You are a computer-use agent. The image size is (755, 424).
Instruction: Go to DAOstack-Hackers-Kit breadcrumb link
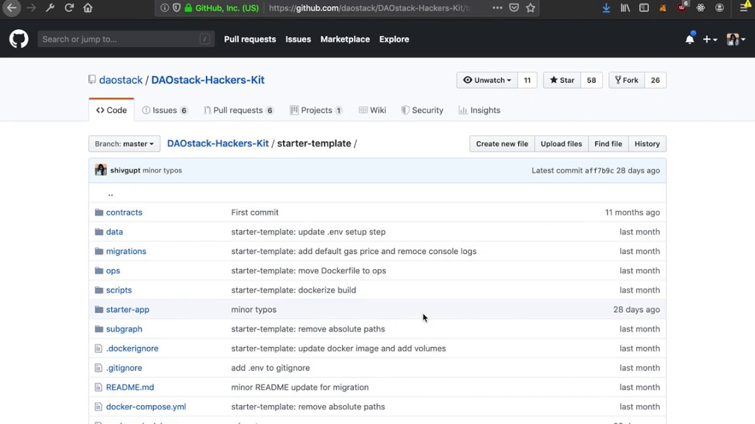(x=218, y=143)
